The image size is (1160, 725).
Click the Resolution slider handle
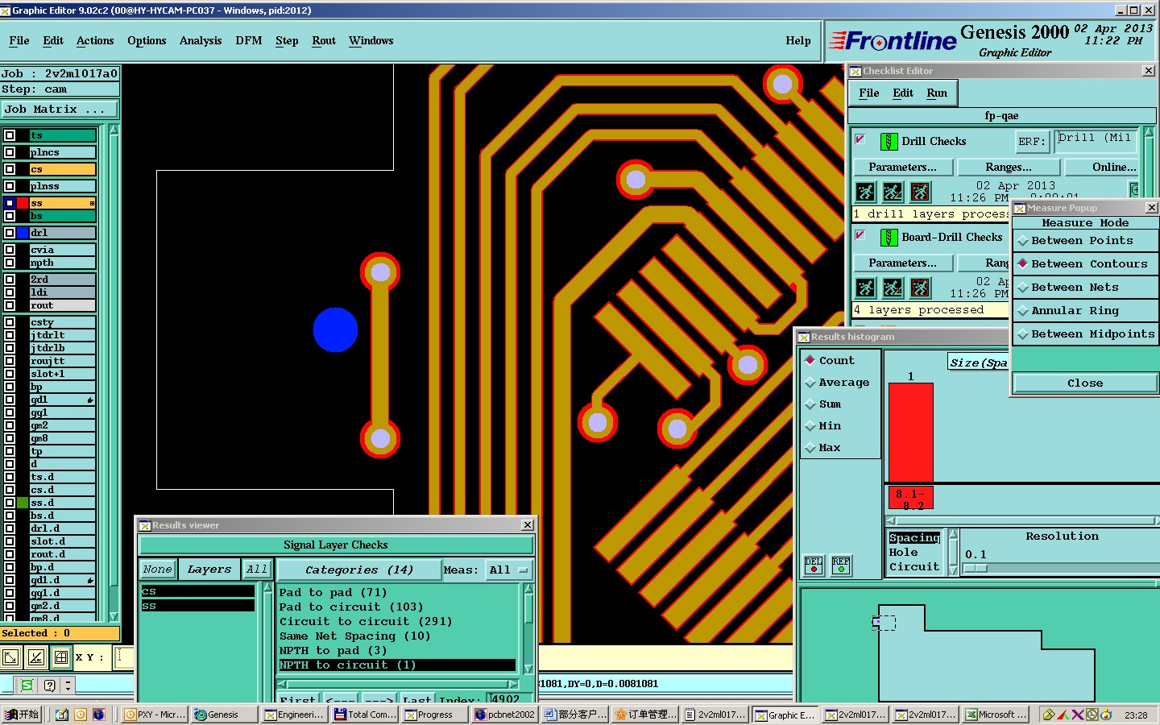(x=975, y=568)
